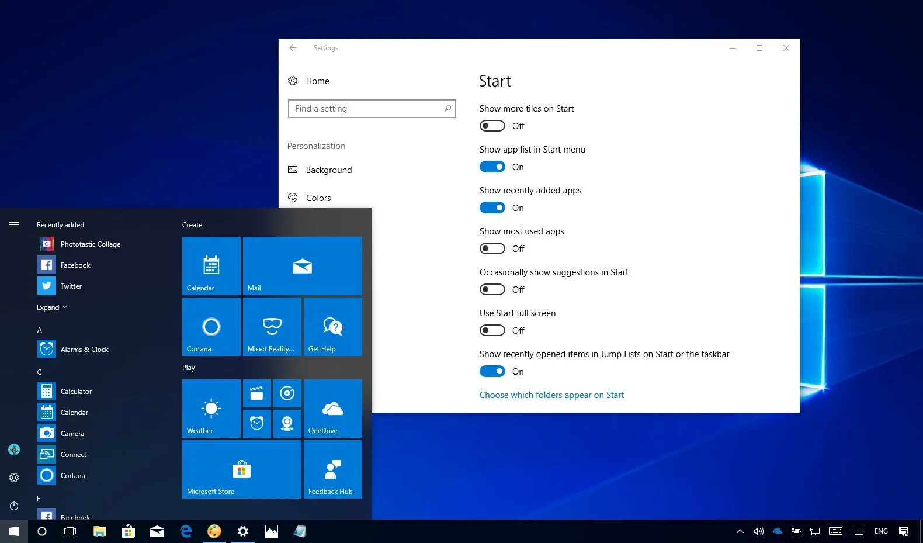Open Colors personalization page
The width and height of the screenshot is (923, 543).
[309, 198]
